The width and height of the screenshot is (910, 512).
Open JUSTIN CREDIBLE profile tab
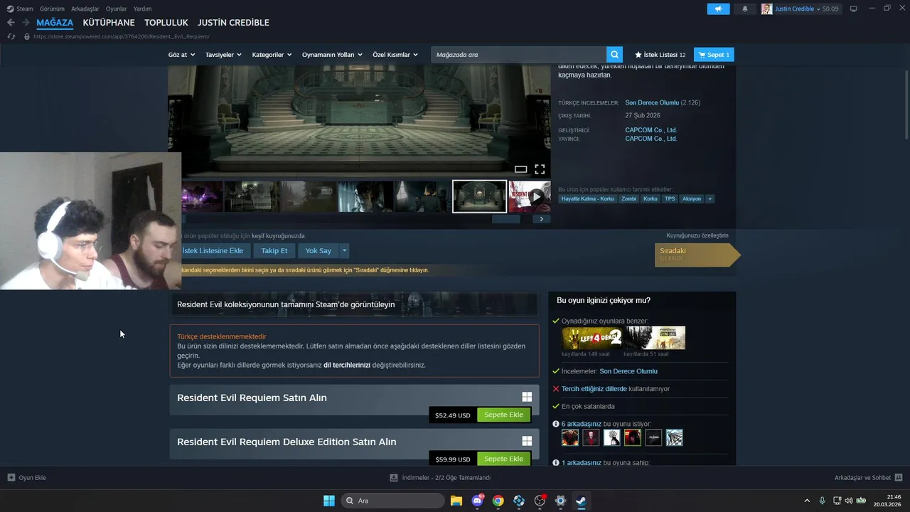click(x=233, y=23)
